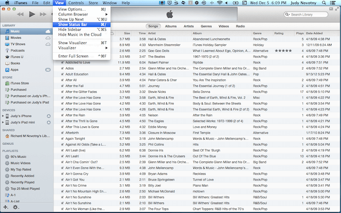Click the full screen arrows icon

point(337,9)
